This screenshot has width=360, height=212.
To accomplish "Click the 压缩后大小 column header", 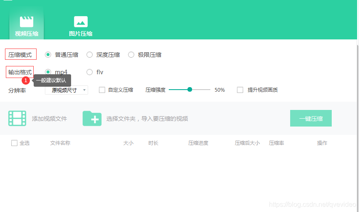I will point(247,143).
